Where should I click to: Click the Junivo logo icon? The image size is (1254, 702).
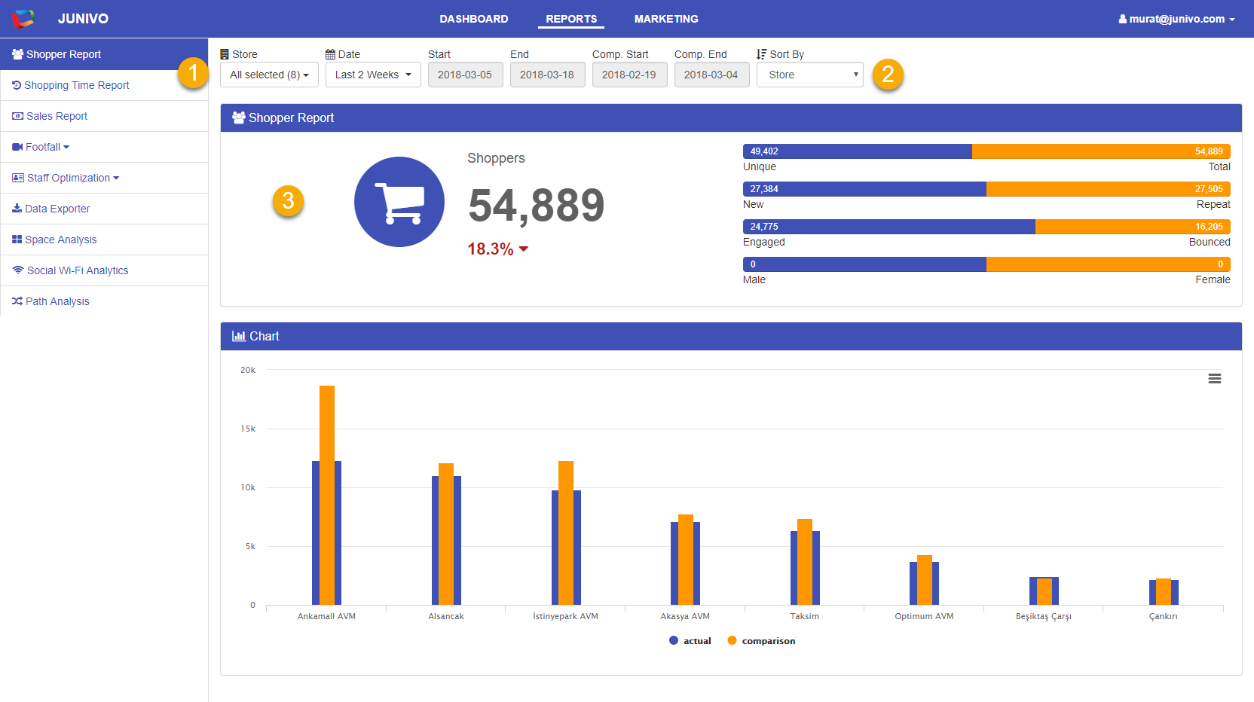(x=23, y=19)
